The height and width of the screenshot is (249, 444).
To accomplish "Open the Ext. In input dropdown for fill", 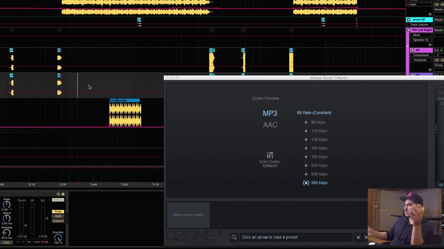I will (439, 50).
